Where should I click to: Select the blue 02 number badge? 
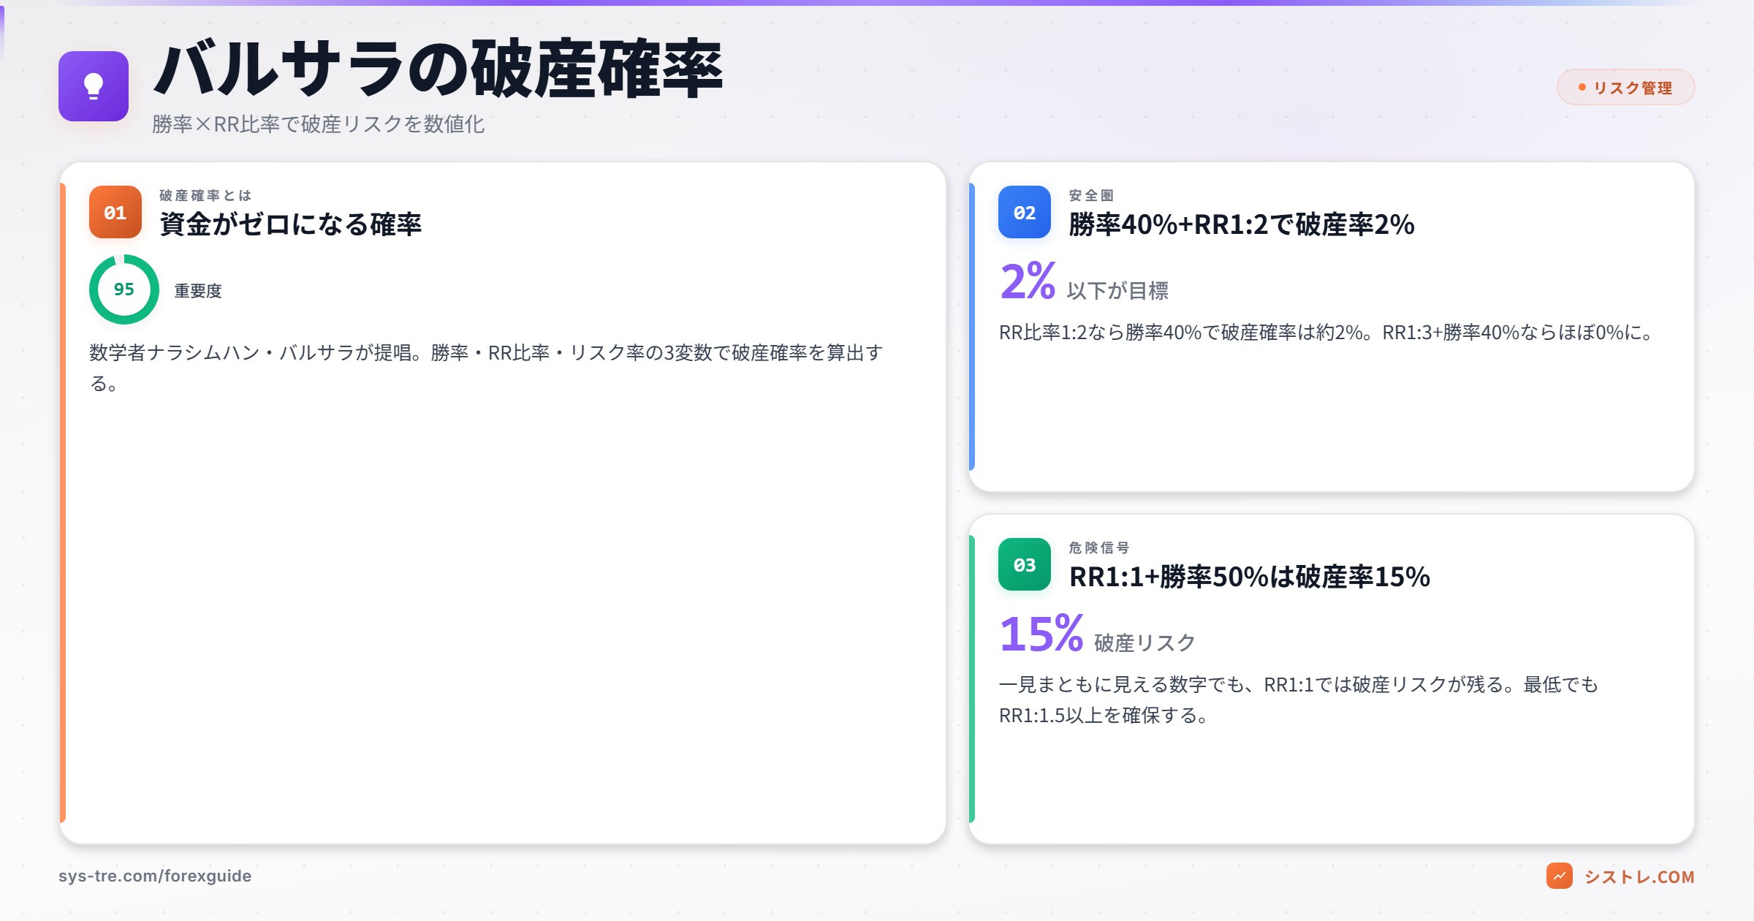tap(1025, 213)
